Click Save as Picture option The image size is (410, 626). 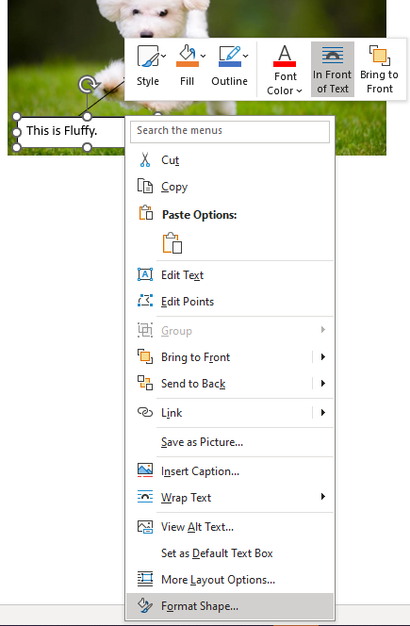click(230, 442)
